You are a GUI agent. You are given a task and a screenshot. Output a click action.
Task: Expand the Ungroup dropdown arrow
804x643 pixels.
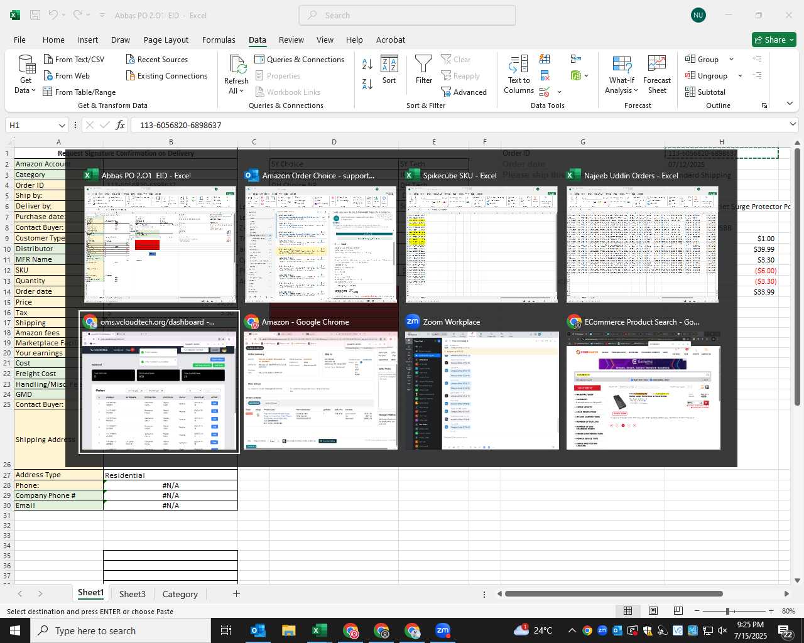click(x=740, y=75)
